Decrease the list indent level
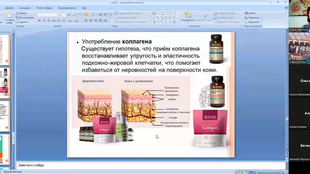The image size is (310, 174). pos(101,15)
